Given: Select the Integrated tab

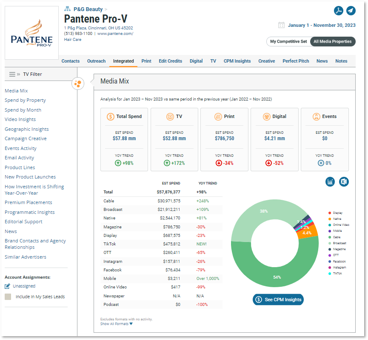Looking at the screenshot, I should [x=123, y=61].
